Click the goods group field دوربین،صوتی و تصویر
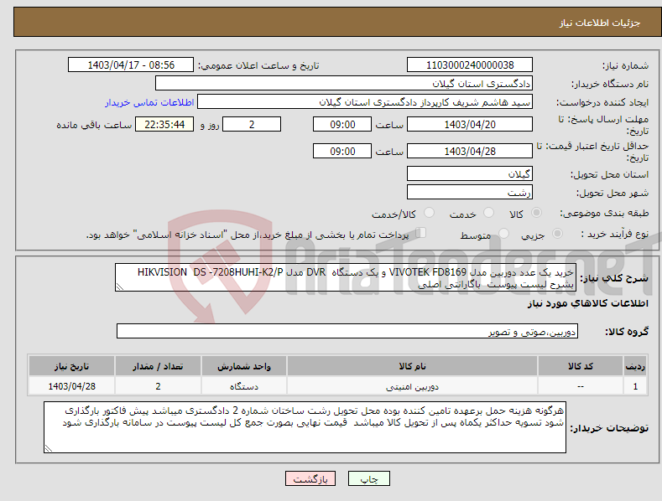This screenshot has height=501, width=662. tap(347, 332)
